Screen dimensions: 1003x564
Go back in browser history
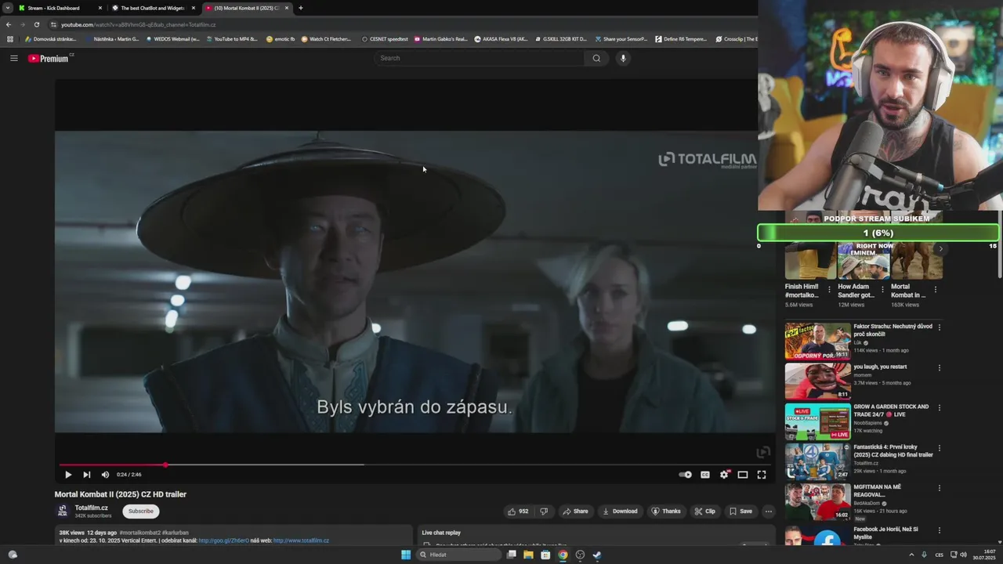[9, 24]
